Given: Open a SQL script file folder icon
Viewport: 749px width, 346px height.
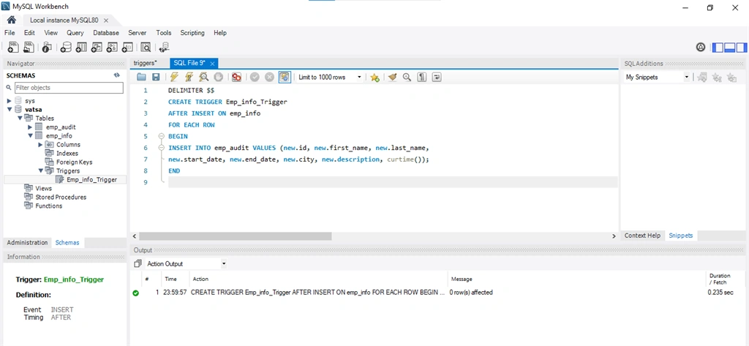Looking at the screenshot, I should point(141,77).
